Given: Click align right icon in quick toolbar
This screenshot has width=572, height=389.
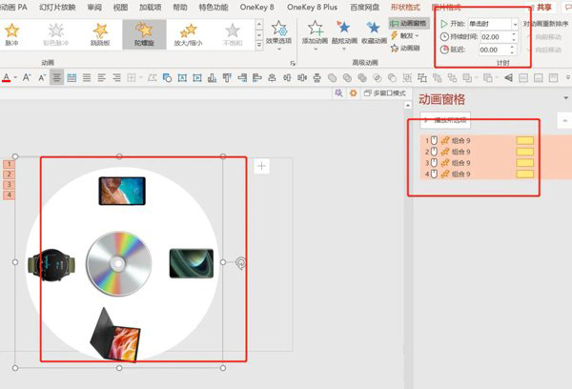Looking at the screenshot, I should click(242, 78).
